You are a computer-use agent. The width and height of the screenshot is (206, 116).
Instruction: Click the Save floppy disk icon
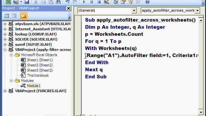point(27,2)
